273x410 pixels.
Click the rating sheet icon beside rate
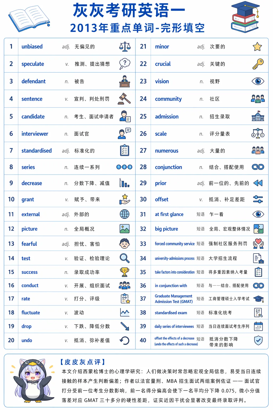pos(125,299)
